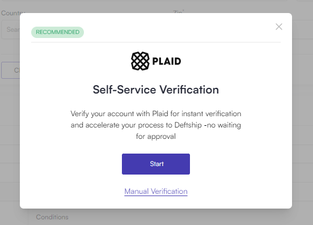The image size is (313, 225).
Task: Close the Self-Service Verification dialog
Action: 278,27
